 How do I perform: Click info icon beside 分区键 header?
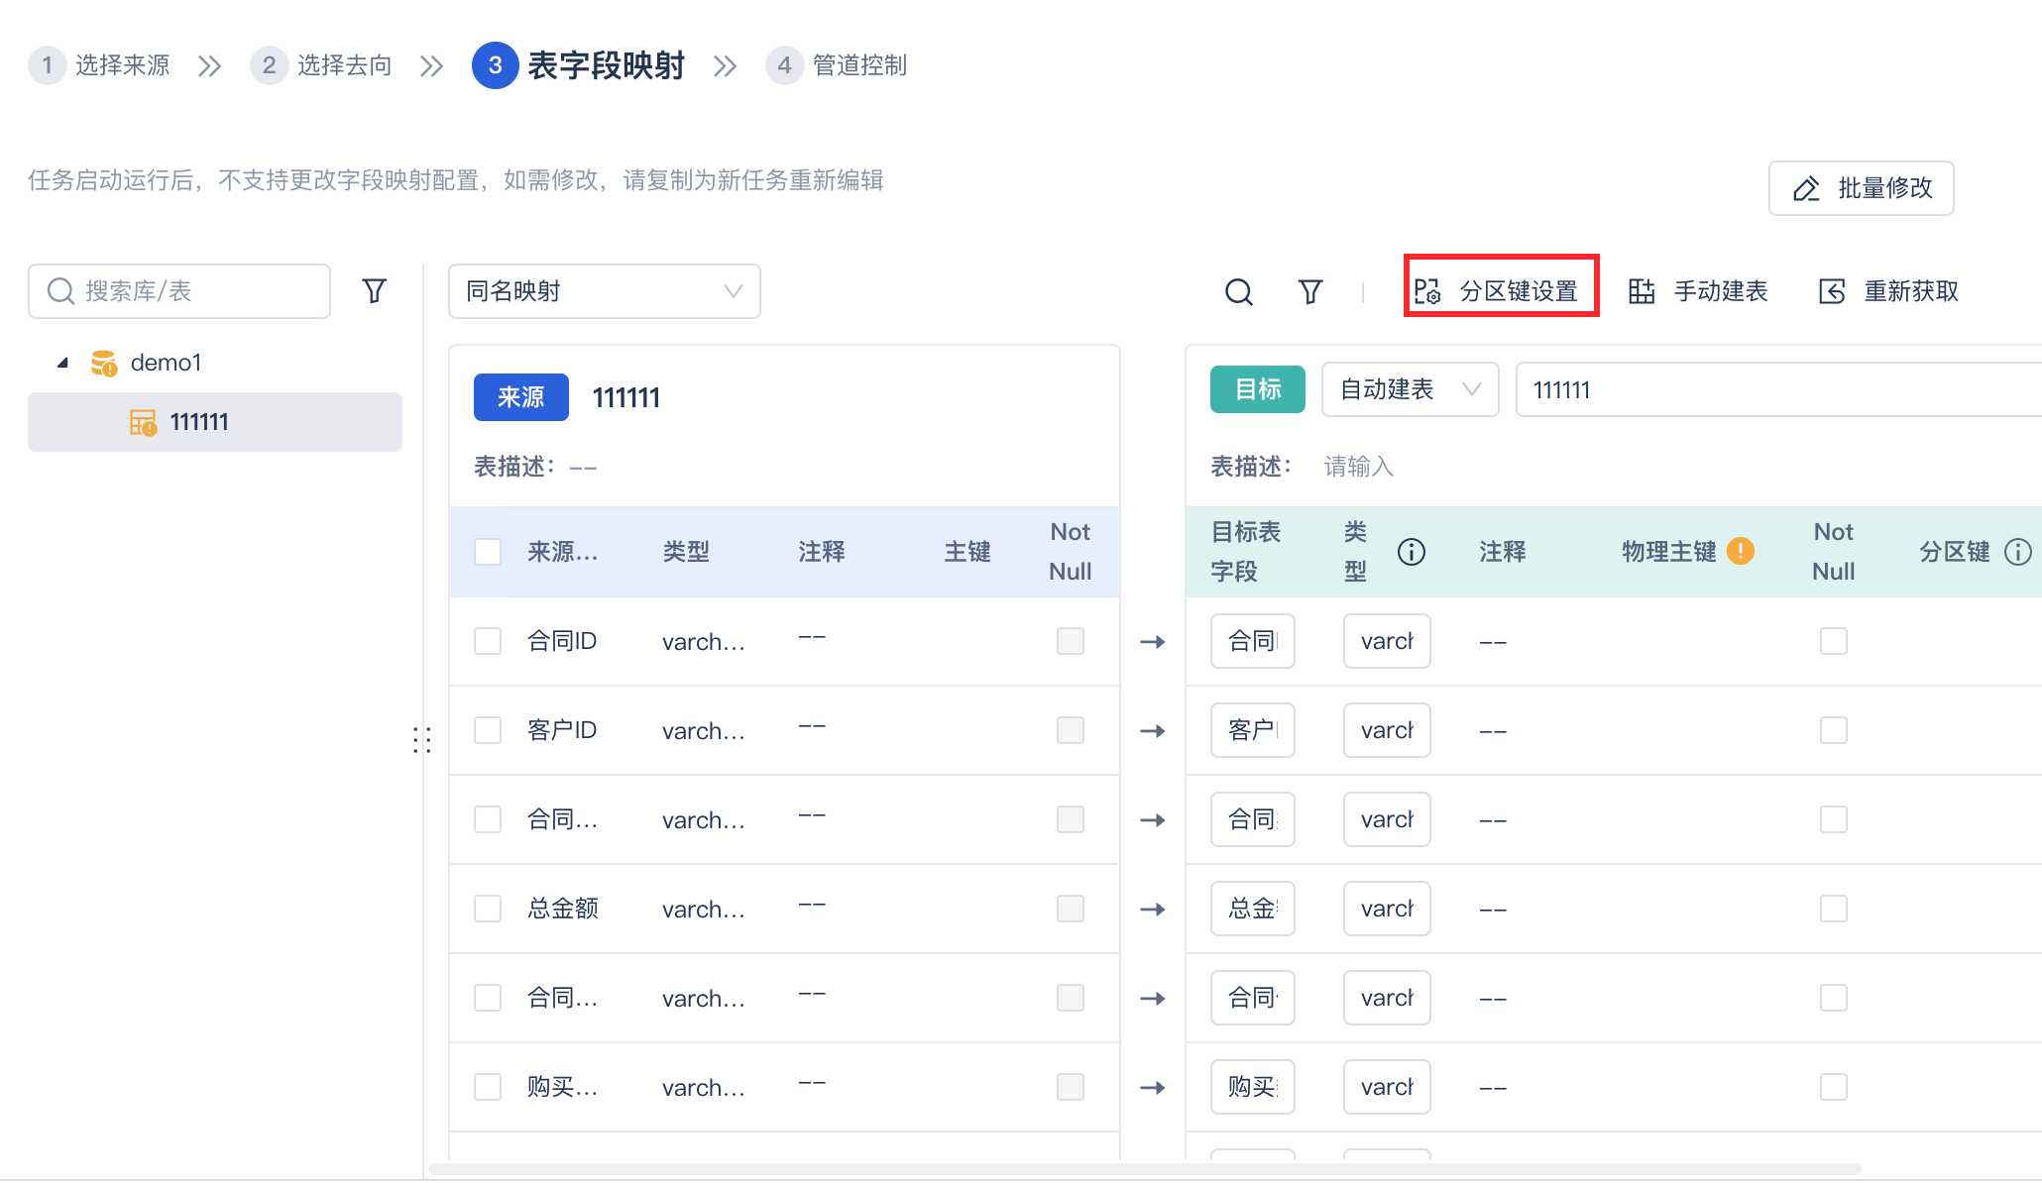tap(2017, 552)
